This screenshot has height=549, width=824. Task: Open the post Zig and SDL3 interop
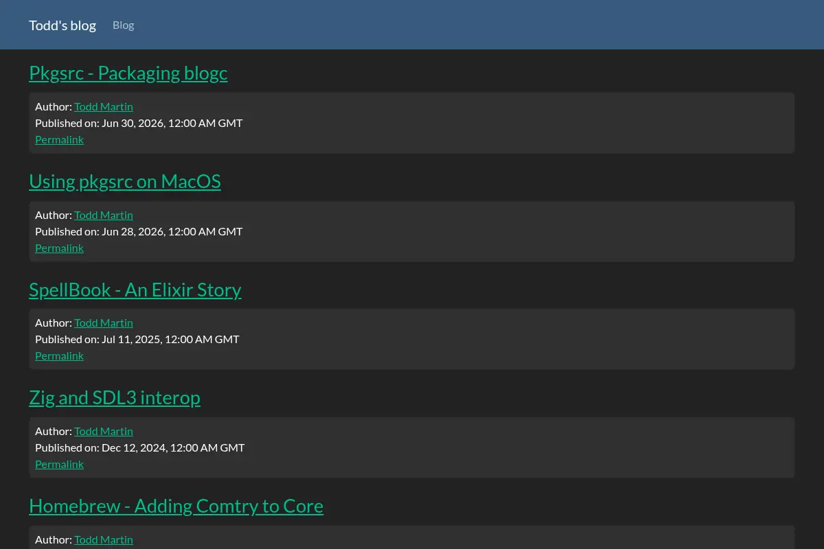115,397
